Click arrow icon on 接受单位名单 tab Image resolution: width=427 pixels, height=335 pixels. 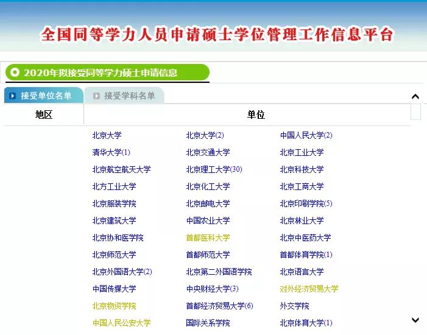[x=13, y=96]
